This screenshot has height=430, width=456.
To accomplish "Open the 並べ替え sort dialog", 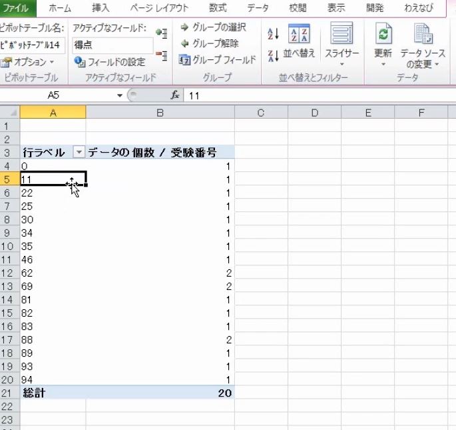I will (x=300, y=41).
